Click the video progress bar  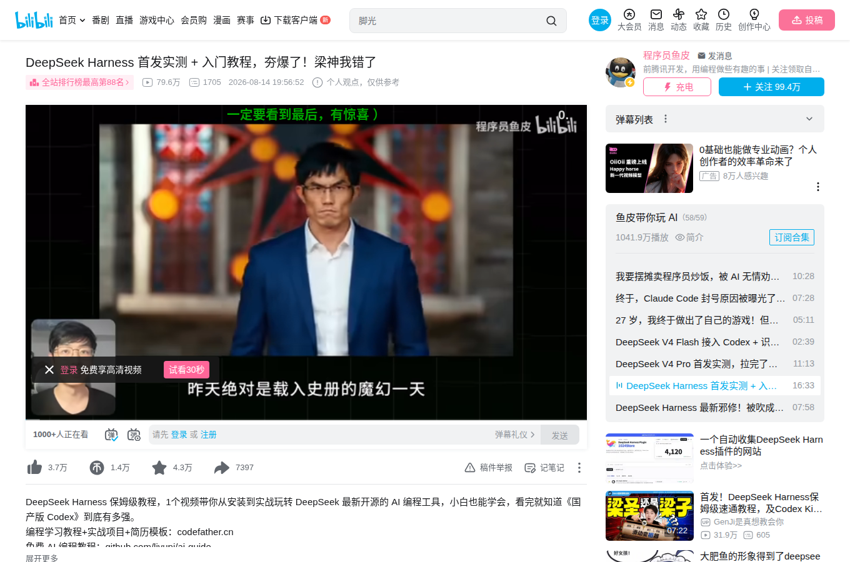click(x=306, y=420)
